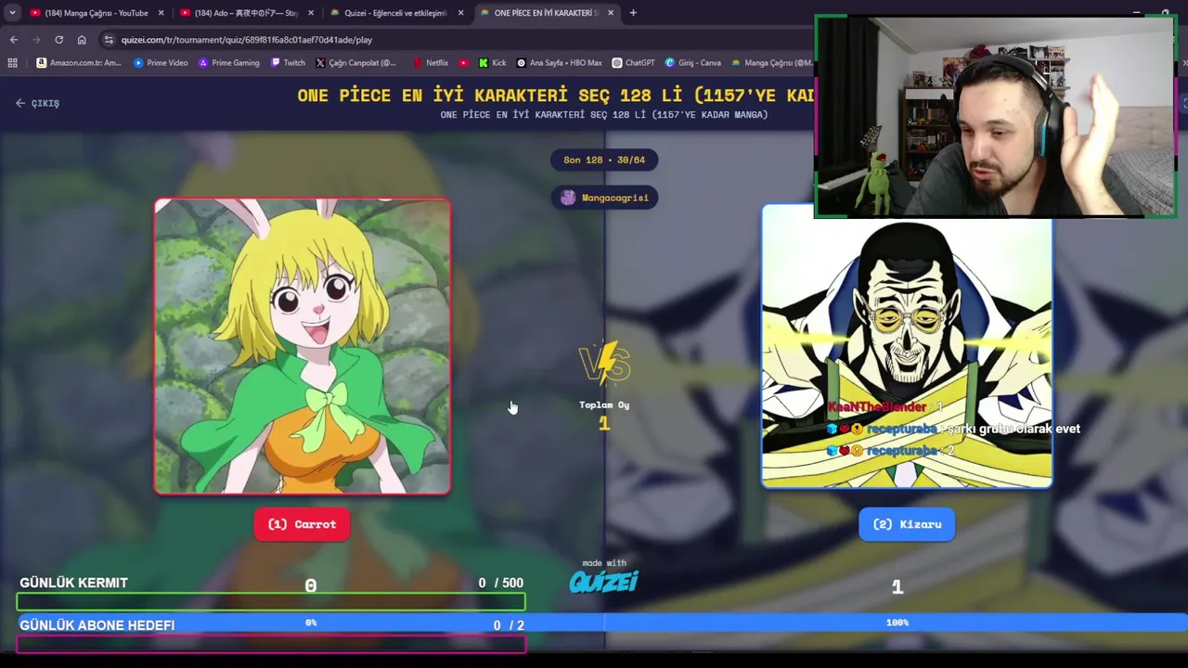Open the apps grid in bookmarks bar
Screen dimensions: 1188x668
[12, 63]
